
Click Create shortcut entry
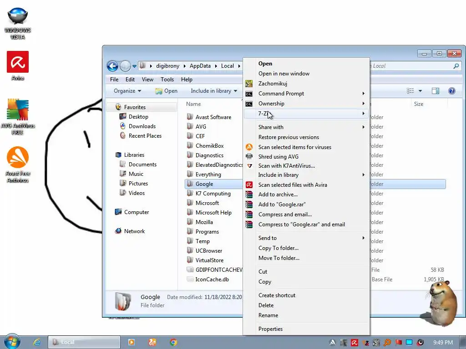(306, 295)
